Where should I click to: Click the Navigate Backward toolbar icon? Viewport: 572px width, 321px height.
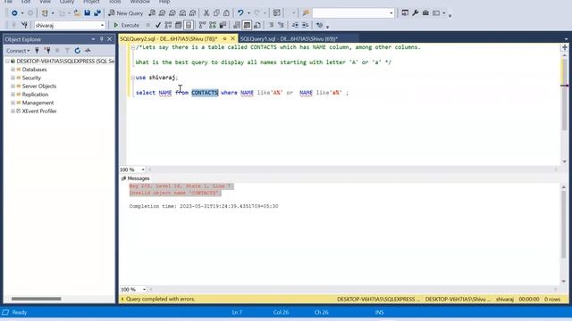[14, 13]
